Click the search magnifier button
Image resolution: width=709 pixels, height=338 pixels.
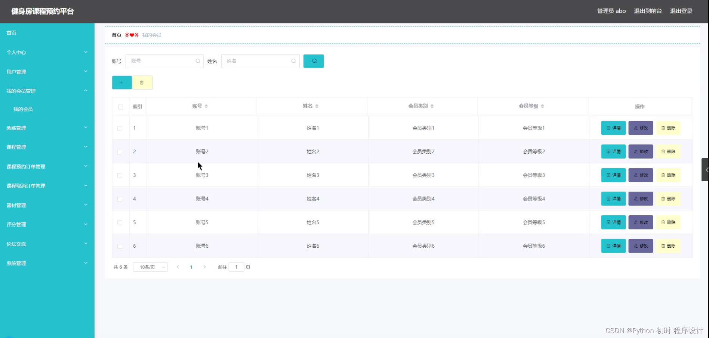pyautogui.click(x=314, y=61)
